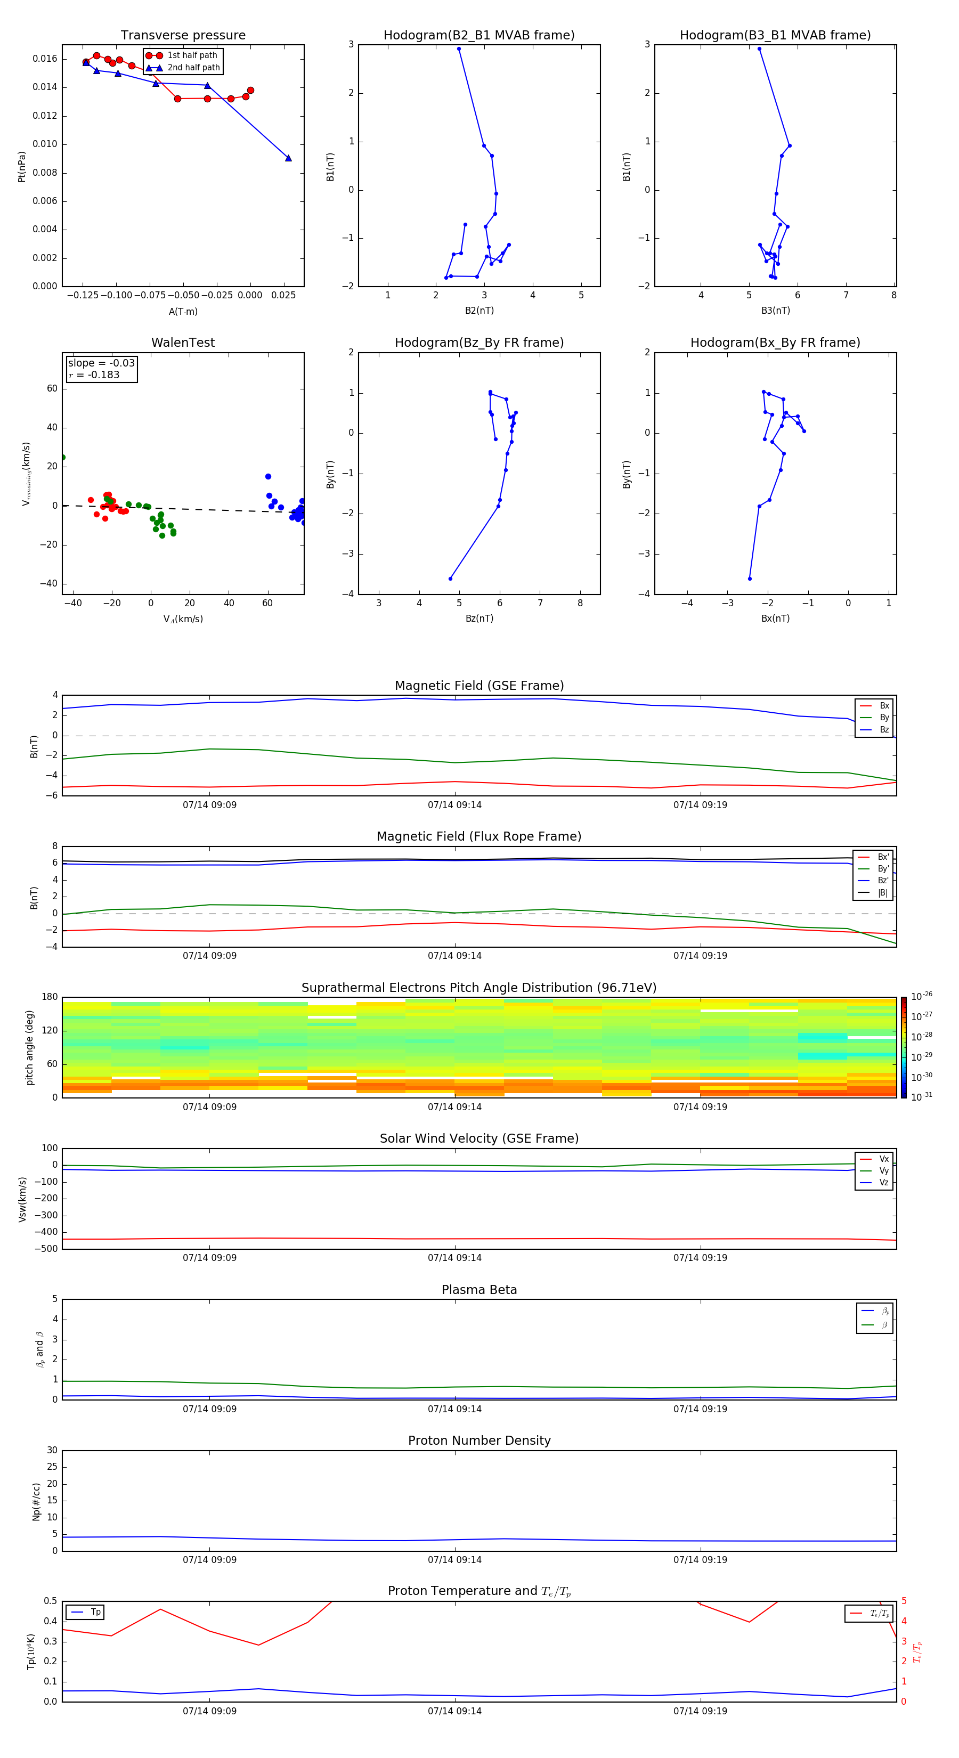Click the |B| entry in Flux Rope legend
The height and width of the screenshot is (1758, 959).
tap(874, 893)
